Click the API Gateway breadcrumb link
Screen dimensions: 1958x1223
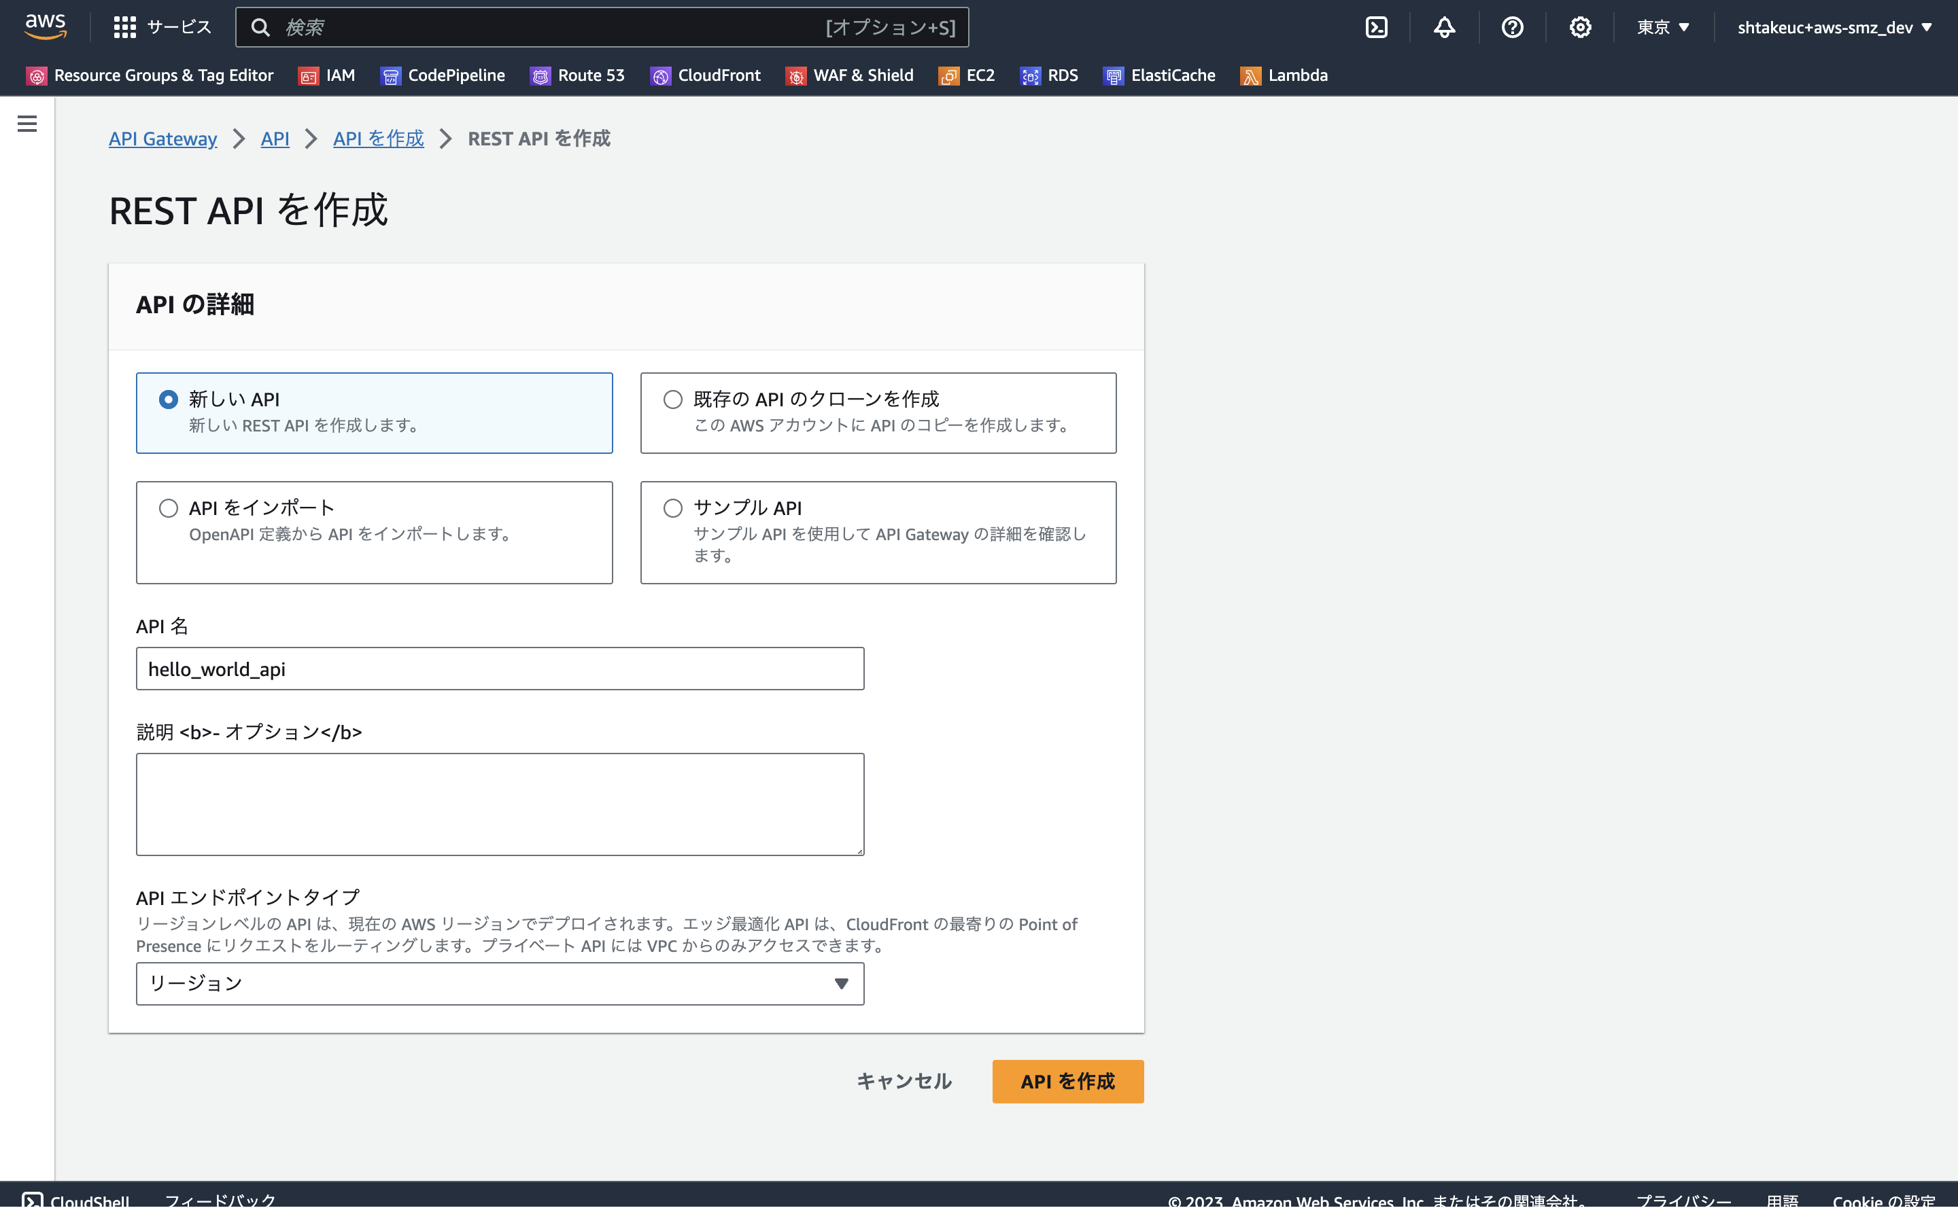click(x=162, y=139)
